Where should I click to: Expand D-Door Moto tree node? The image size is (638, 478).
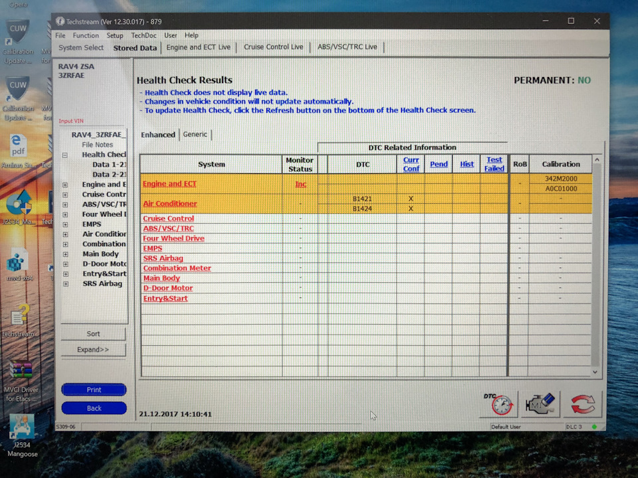pyautogui.click(x=66, y=264)
